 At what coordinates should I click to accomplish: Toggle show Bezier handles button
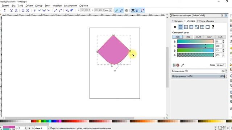pos(138,10)
